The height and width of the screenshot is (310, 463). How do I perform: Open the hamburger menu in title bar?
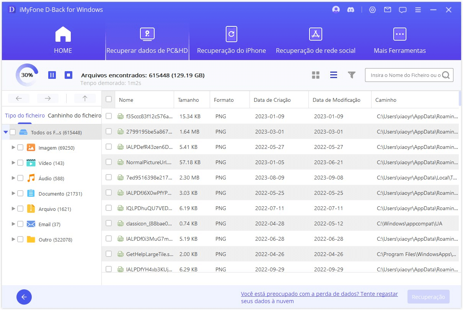click(418, 10)
